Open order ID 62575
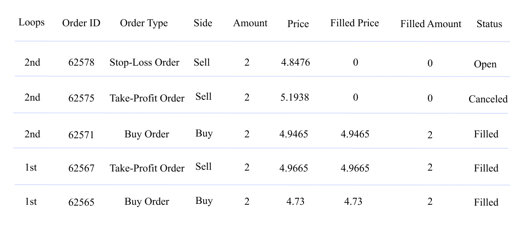This screenshot has height=231, width=523. pos(81,98)
